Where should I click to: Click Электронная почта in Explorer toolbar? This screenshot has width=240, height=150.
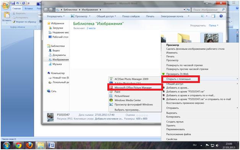pyautogui.click(x=172, y=16)
